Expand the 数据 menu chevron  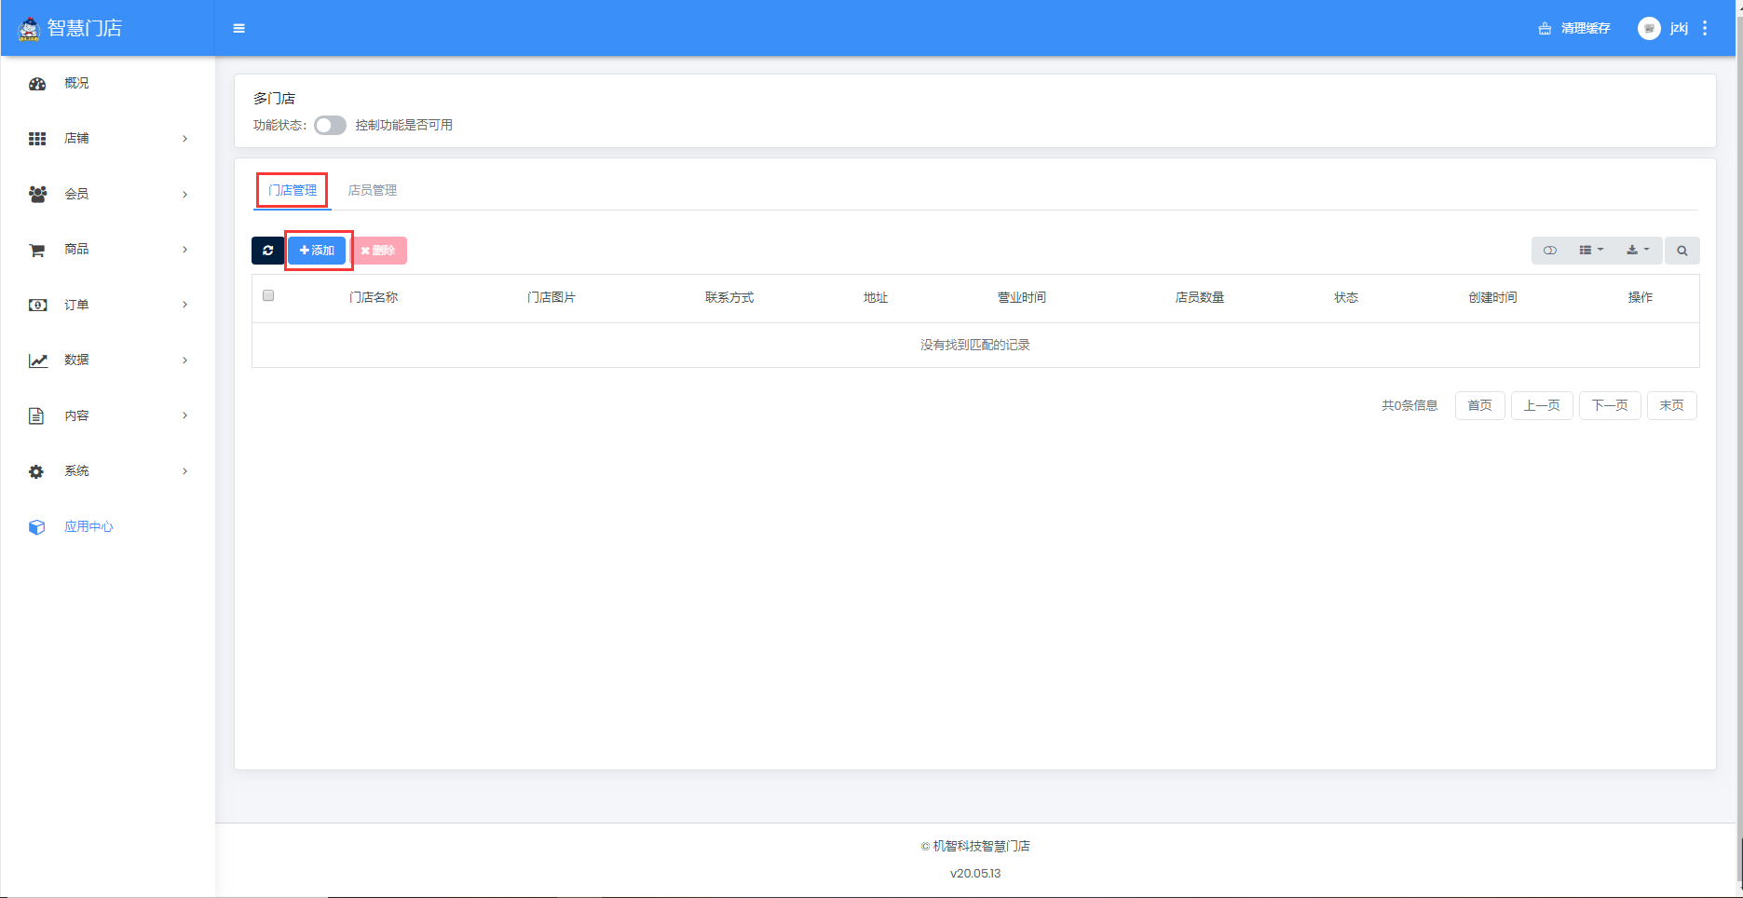(x=185, y=361)
